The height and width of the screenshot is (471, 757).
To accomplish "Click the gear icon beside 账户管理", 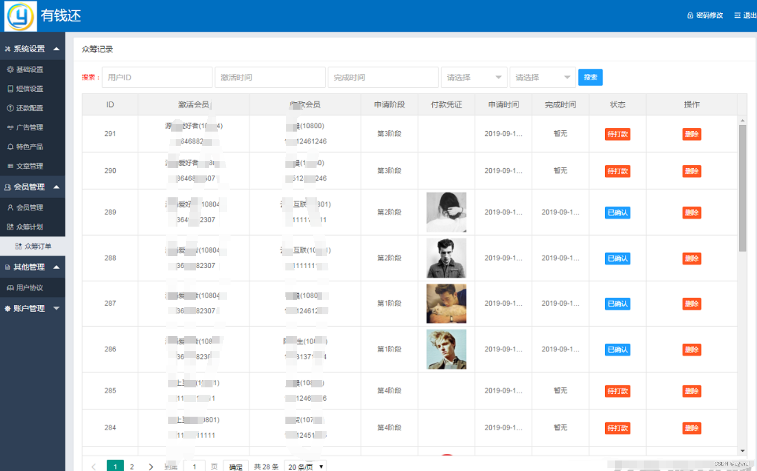I will point(7,308).
